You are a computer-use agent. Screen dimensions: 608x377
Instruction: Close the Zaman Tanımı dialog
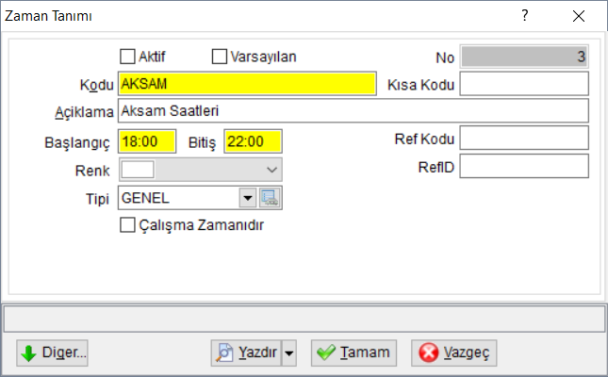(579, 16)
